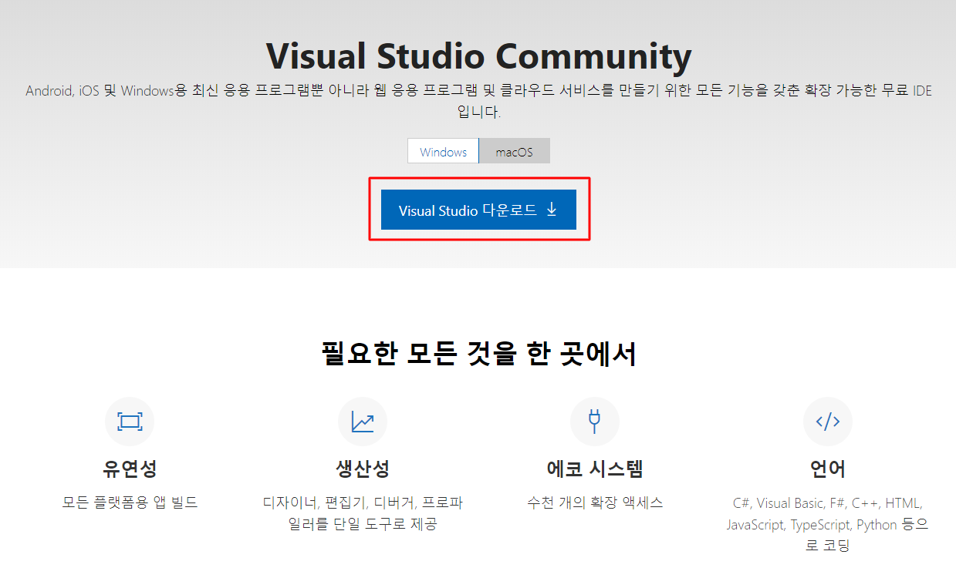The width and height of the screenshot is (956, 568).
Task: Click the 생산성 chart icon
Action: tap(363, 422)
